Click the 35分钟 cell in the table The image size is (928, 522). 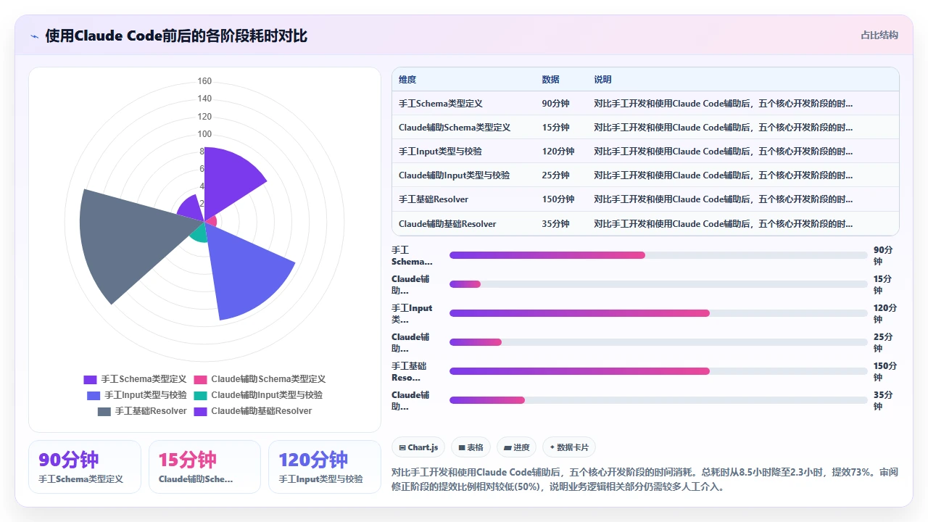(556, 224)
